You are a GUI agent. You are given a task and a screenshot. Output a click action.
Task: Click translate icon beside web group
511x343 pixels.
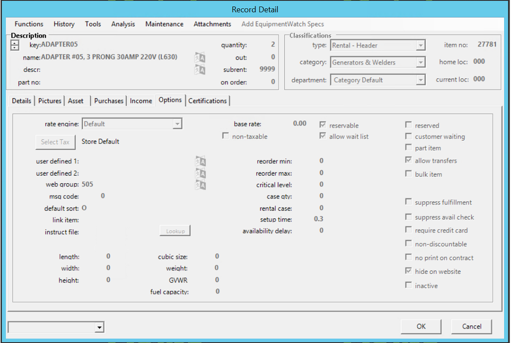(x=200, y=185)
